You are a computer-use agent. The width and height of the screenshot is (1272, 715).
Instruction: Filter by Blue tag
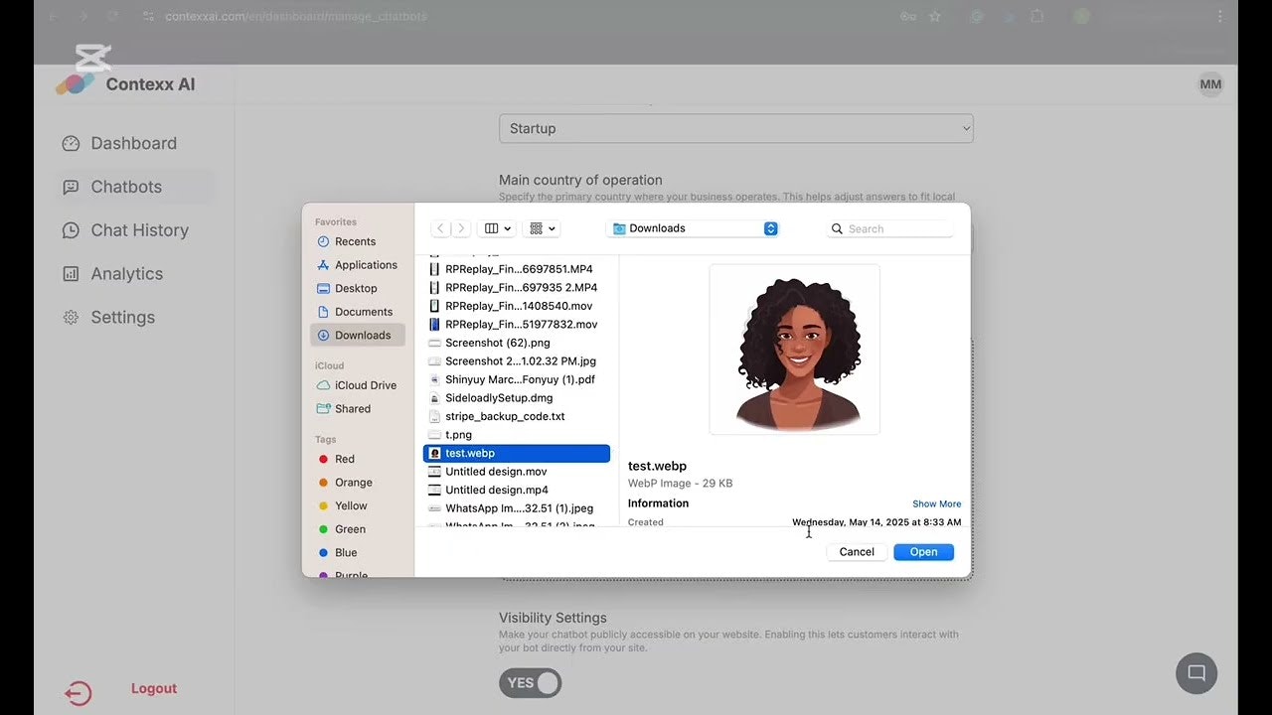pos(338,552)
